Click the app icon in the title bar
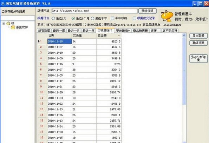This screenshot has width=209, height=143. click(2, 4)
